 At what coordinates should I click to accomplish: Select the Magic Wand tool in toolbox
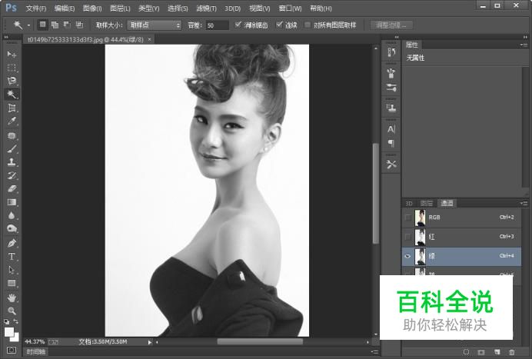coord(12,94)
